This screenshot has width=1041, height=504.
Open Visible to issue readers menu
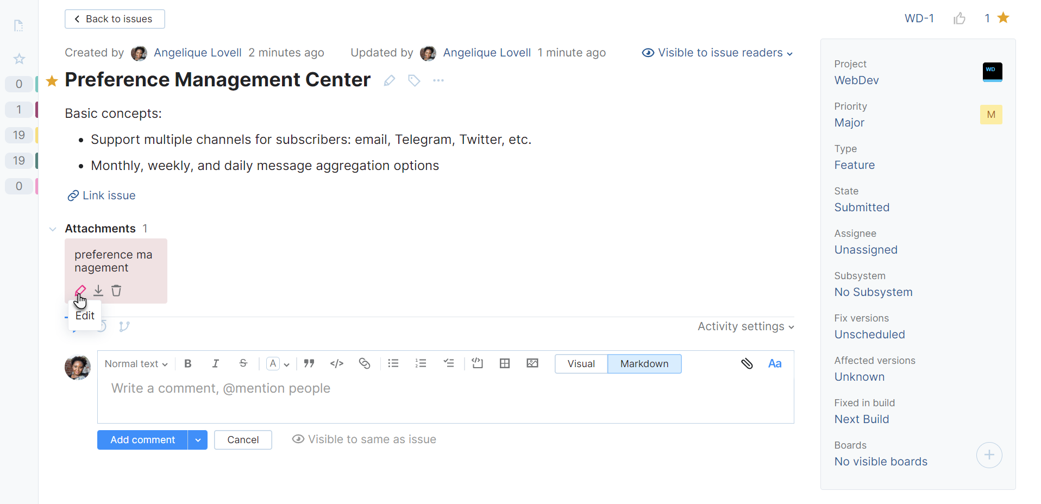(x=717, y=53)
